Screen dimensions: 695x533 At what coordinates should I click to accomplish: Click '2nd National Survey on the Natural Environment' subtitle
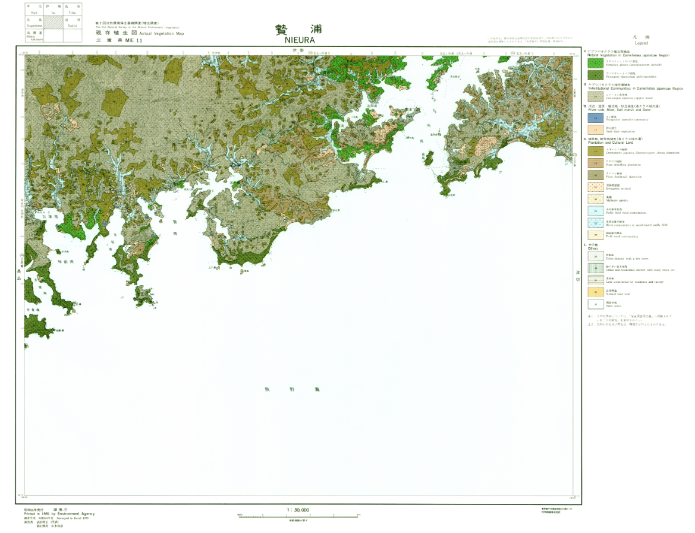[137, 27]
